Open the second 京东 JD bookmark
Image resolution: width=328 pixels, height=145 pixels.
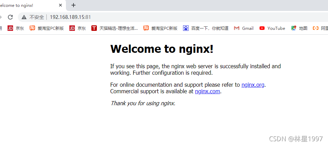[x=78, y=28]
